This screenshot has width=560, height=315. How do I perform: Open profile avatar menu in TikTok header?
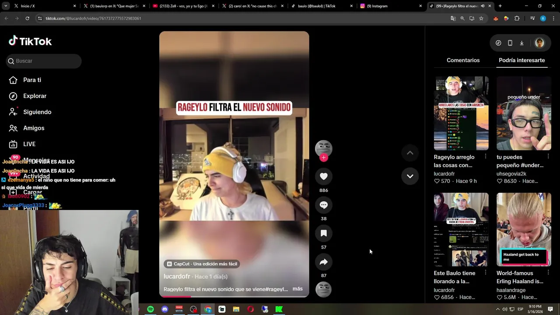(x=539, y=43)
